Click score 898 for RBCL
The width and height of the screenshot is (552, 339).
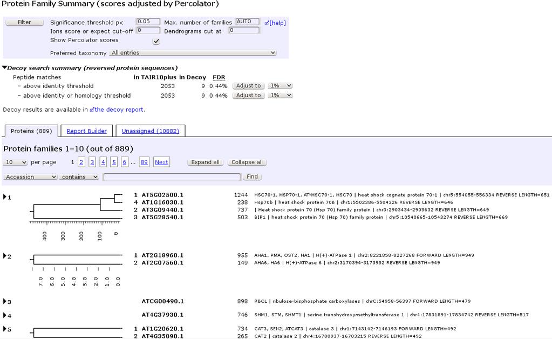point(243,301)
